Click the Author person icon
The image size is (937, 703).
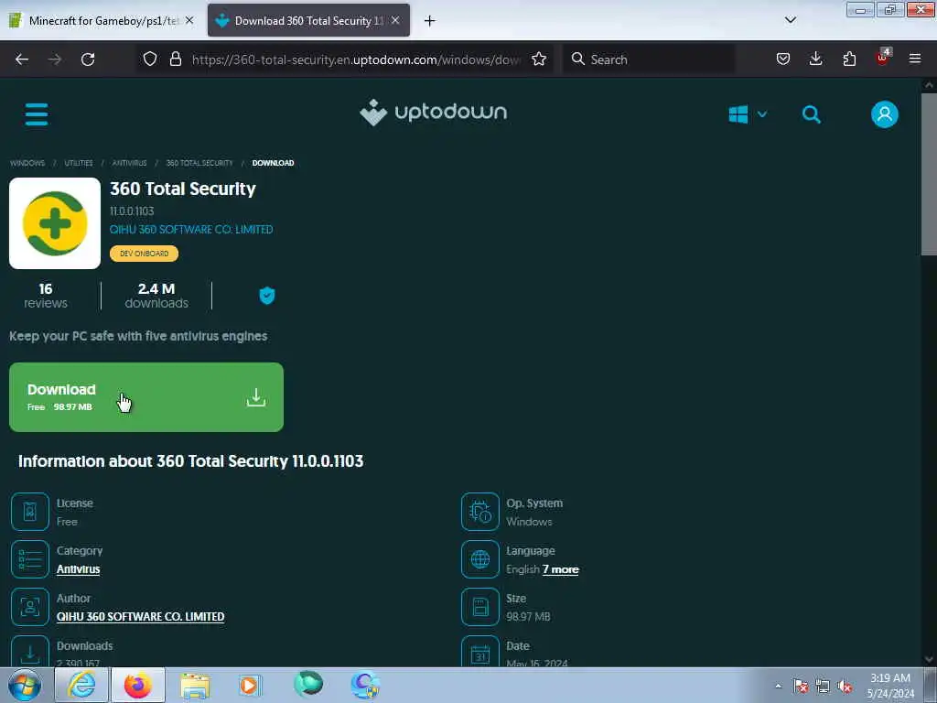(x=30, y=607)
